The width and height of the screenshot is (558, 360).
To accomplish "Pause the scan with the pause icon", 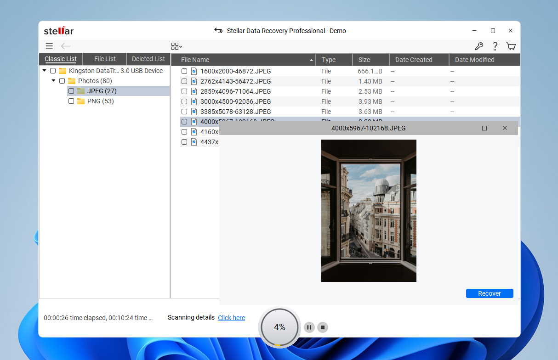I will pyautogui.click(x=309, y=327).
